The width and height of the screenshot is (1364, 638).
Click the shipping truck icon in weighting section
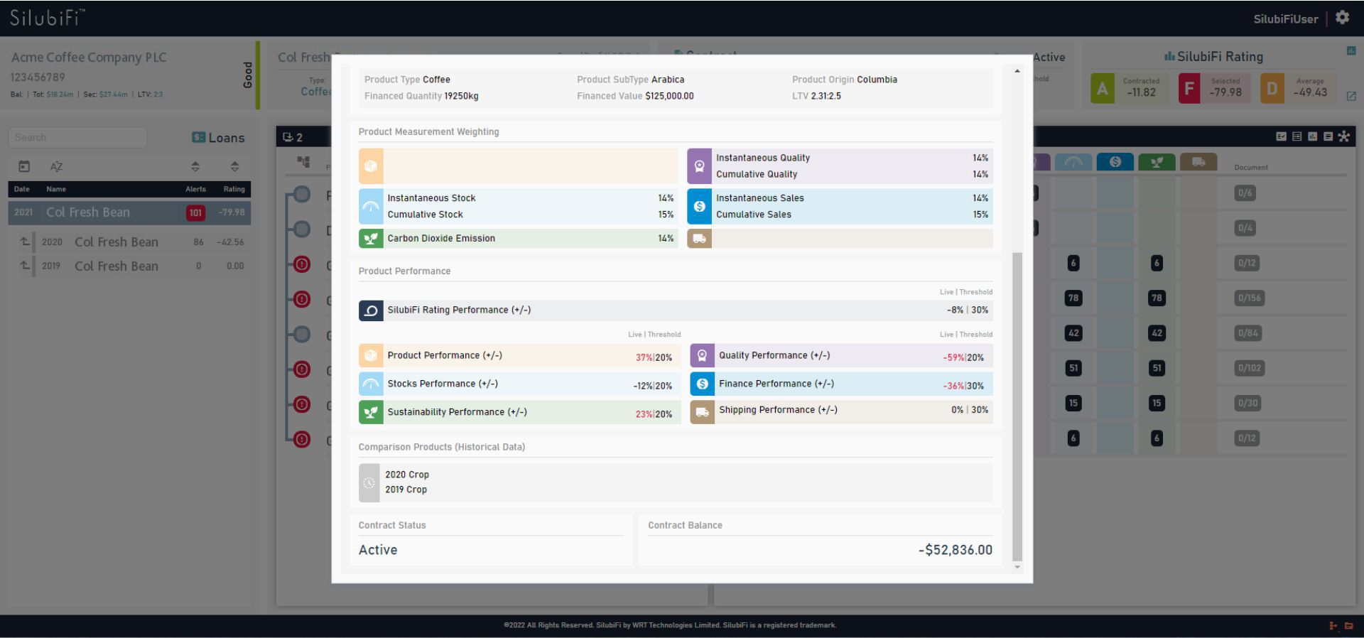coord(699,239)
